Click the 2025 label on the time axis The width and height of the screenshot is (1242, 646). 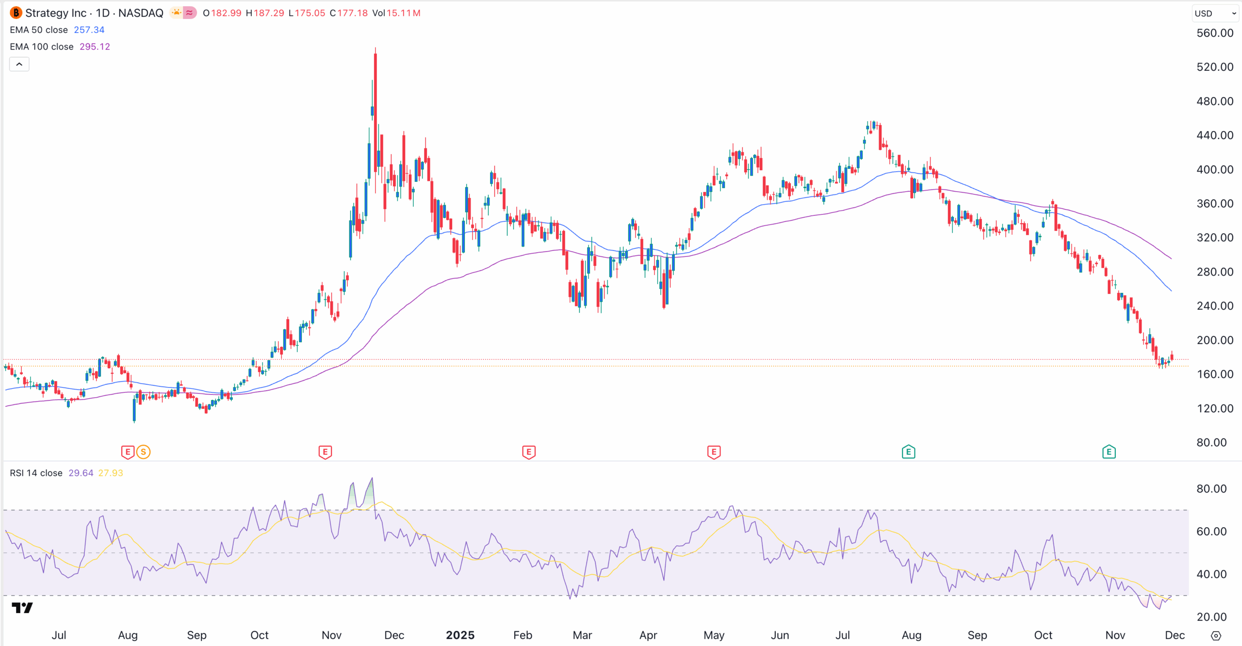click(x=460, y=635)
